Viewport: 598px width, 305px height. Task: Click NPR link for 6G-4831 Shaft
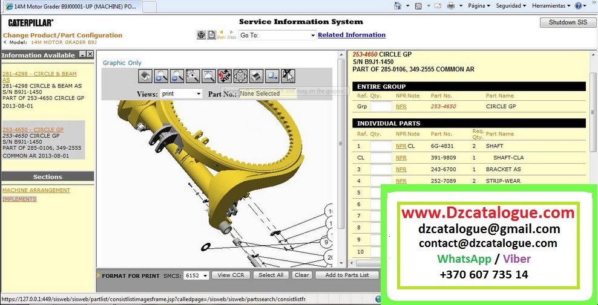pyautogui.click(x=401, y=146)
